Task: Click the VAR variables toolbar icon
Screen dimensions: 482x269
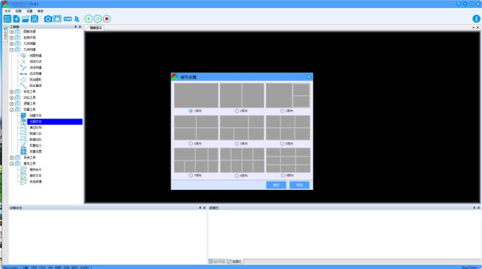Action: 68,19
